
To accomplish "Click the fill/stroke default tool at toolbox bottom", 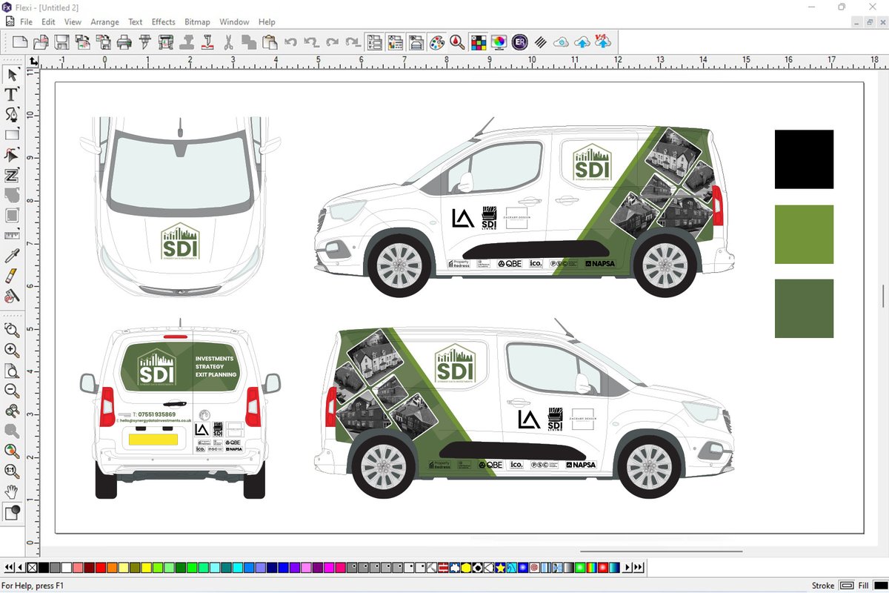I will click(x=12, y=512).
